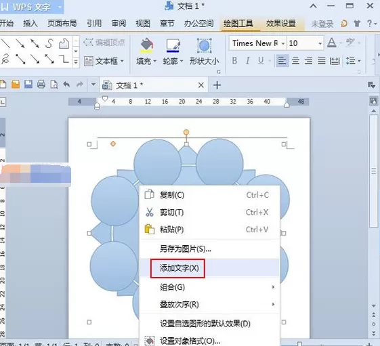Switch to the 章节 tab
The image size is (380, 346).
[x=167, y=24]
